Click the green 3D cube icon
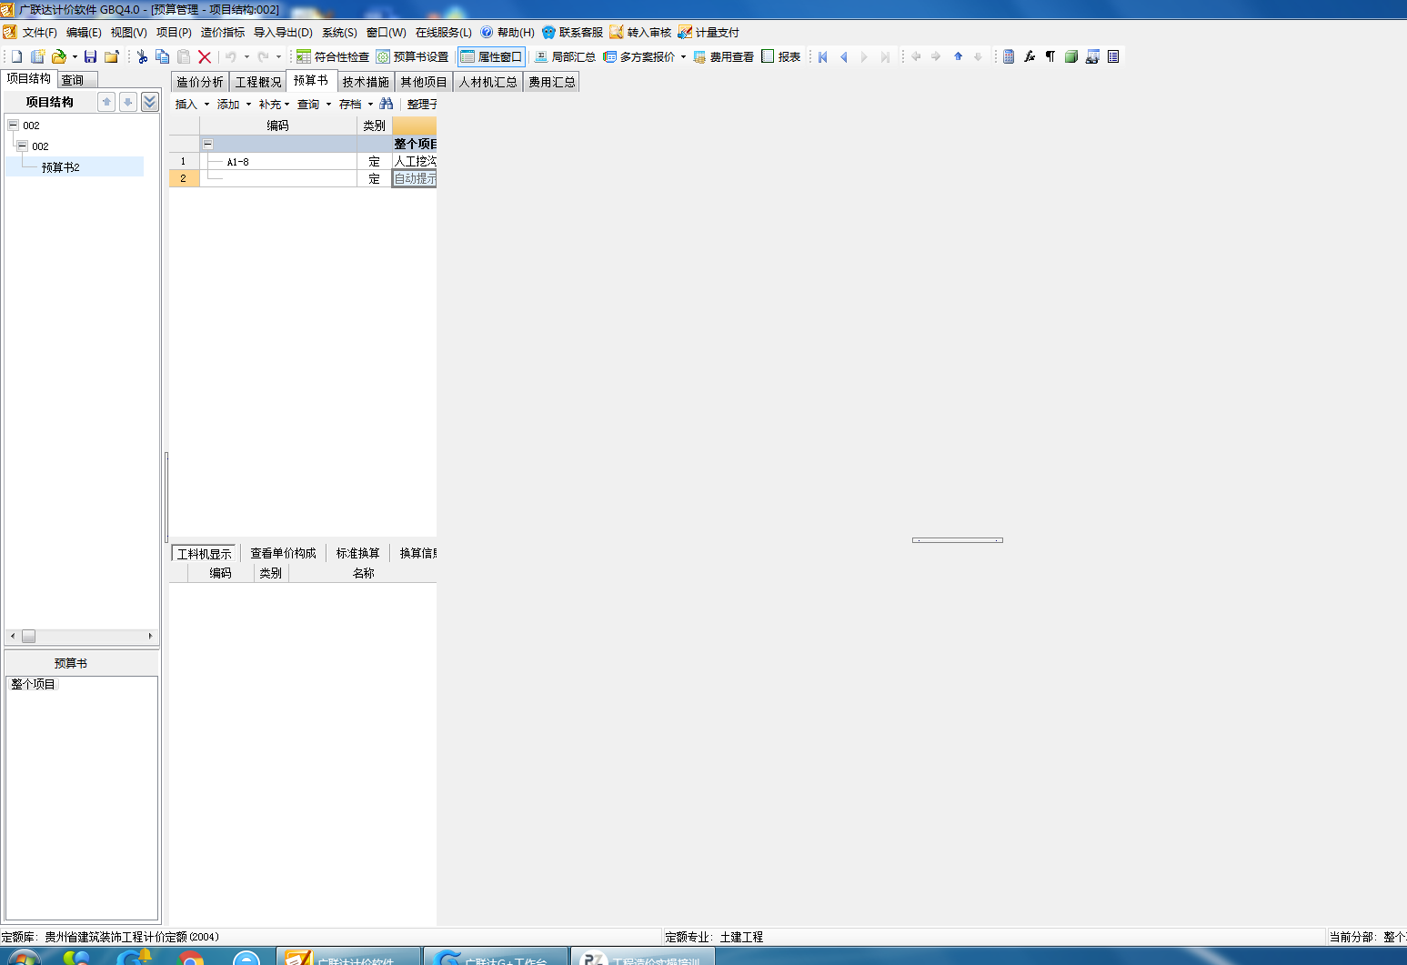The width and height of the screenshot is (1407, 965). click(1071, 56)
